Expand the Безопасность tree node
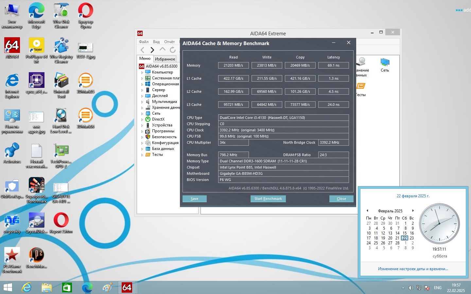The height and width of the screenshot is (294, 471). [142, 137]
